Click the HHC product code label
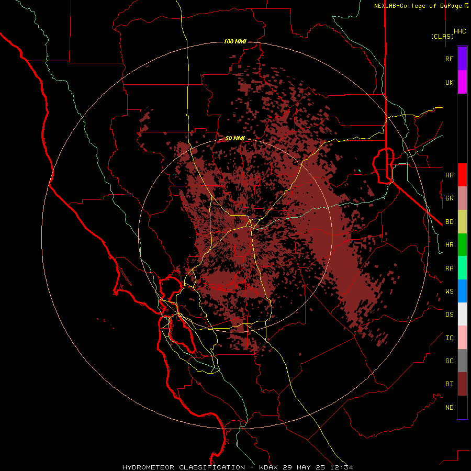471x471 pixels. click(x=459, y=31)
